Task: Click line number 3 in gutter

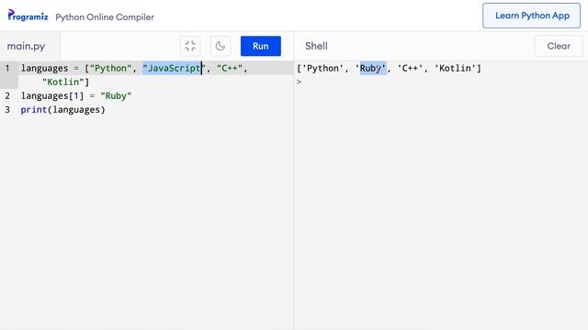Action: click(x=7, y=110)
